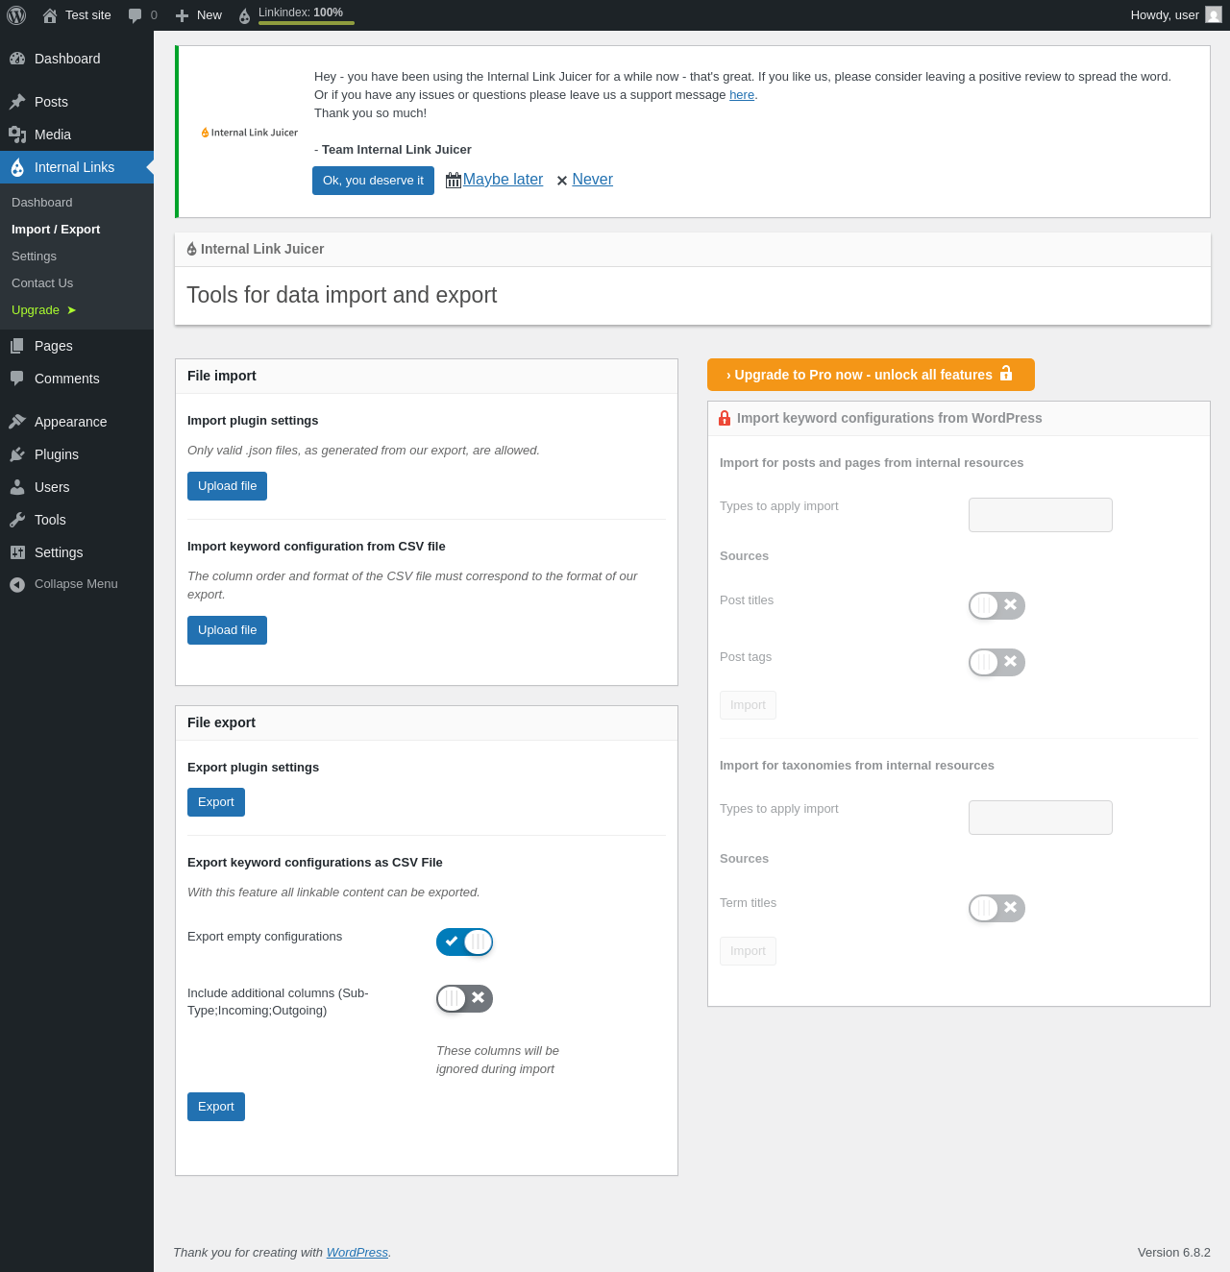The width and height of the screenshot is (1230, 1272).
Task: Toggle the Post titles source switch
Action: click(996, 606)
